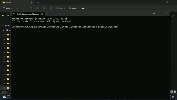Click the Delete trash icon in Explorer toolbar

coord(51,8)
